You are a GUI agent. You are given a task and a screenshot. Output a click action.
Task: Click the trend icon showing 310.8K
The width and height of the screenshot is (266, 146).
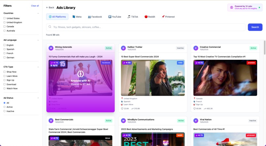tap(132, 109)
